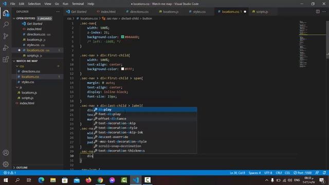Viewport: 329px width, 185px height.
Task: Click errors and warnings status indicator
Action: click(10, 173)
